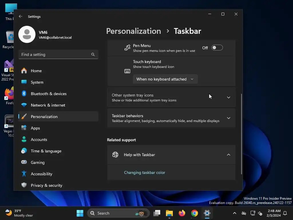Click the globe icon beside Help with Taskbar

click(115, 155)
